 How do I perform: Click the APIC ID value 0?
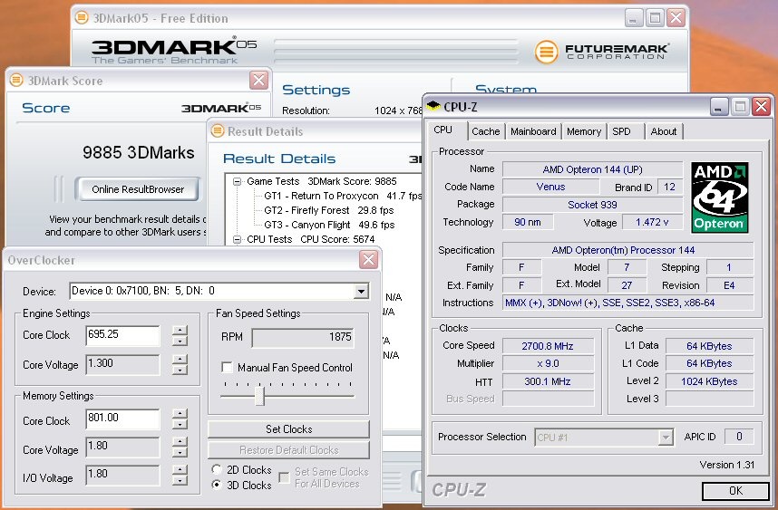coord(739,436)
